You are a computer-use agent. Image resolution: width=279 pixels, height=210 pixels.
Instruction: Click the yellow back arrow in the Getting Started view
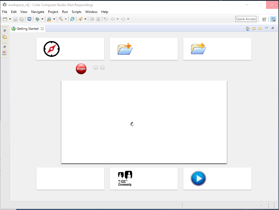254,28
